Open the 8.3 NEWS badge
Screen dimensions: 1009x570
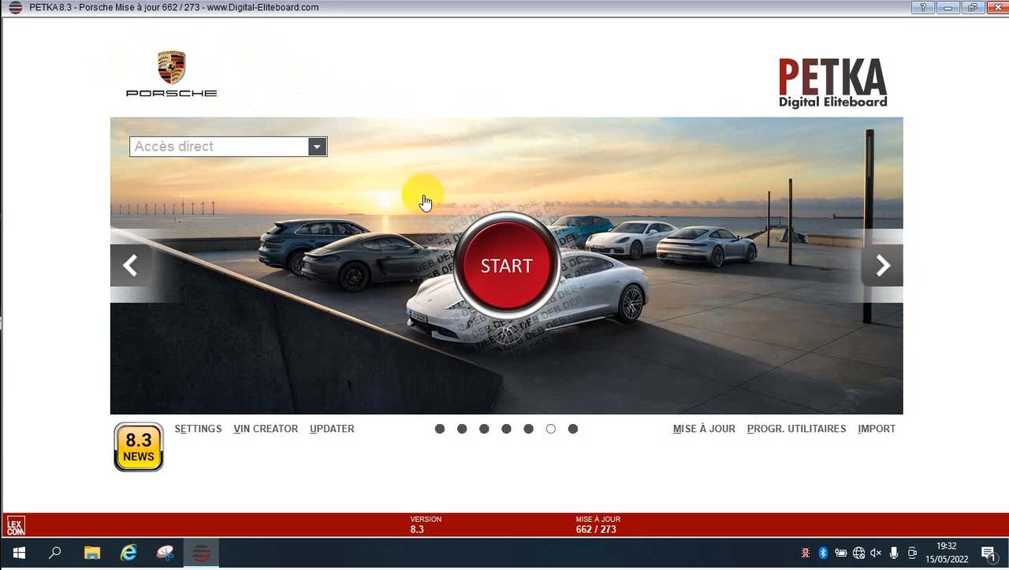click(x=139, y=447)
